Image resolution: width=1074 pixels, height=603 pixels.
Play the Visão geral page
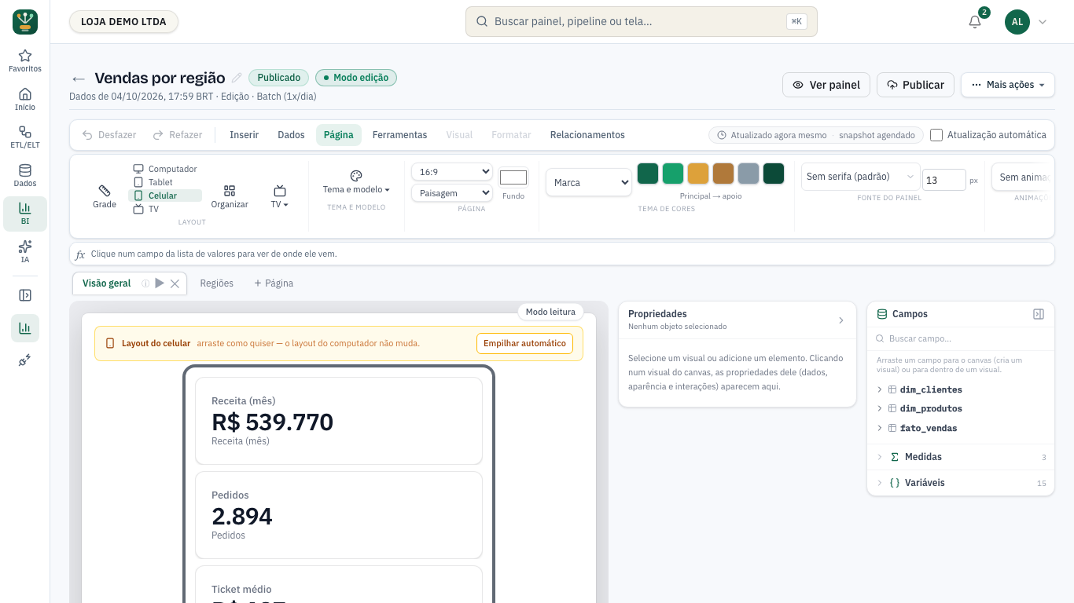coord(160,283)
